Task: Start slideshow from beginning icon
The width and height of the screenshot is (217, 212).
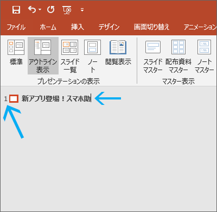Action: 67,10
